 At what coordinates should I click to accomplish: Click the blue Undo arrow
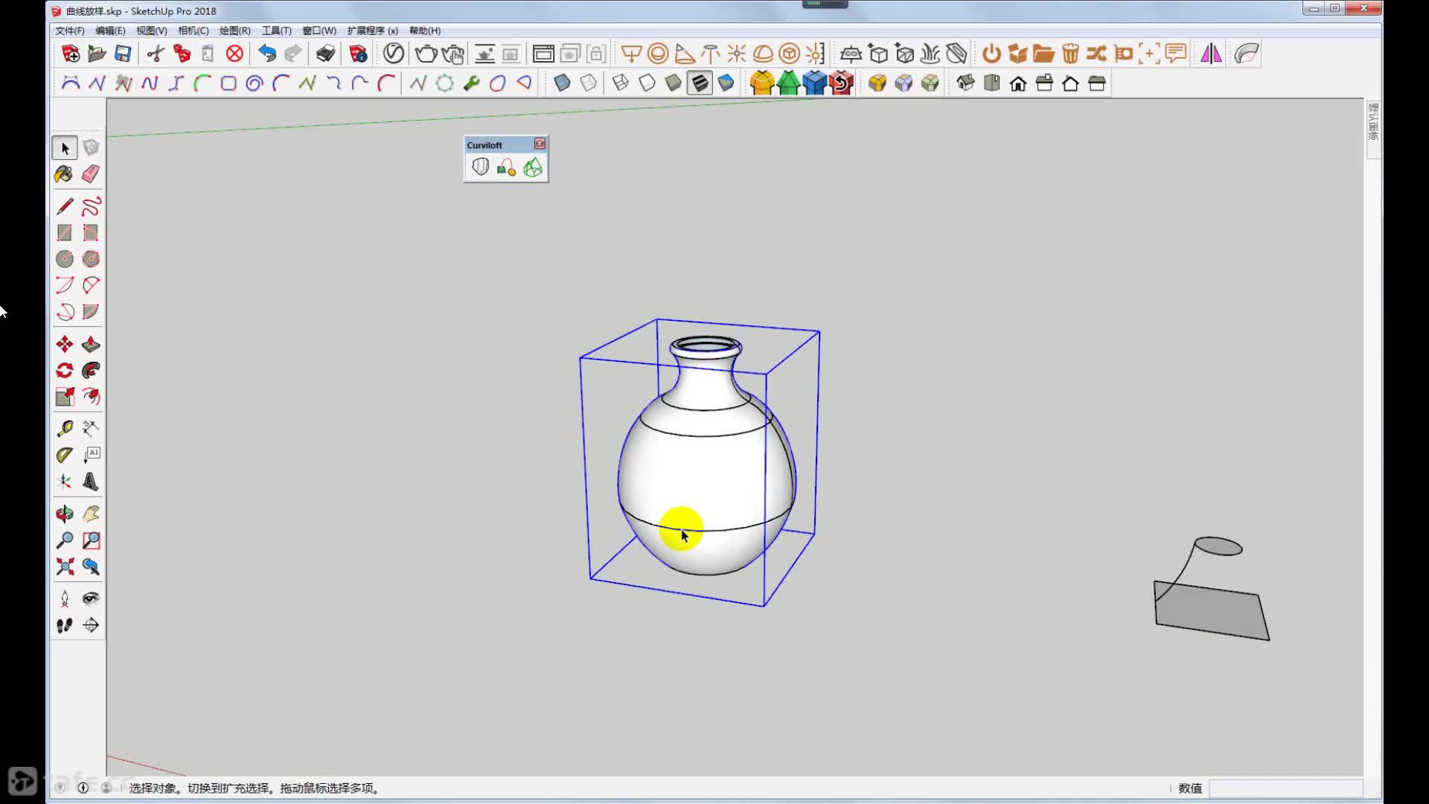[267, 54]
